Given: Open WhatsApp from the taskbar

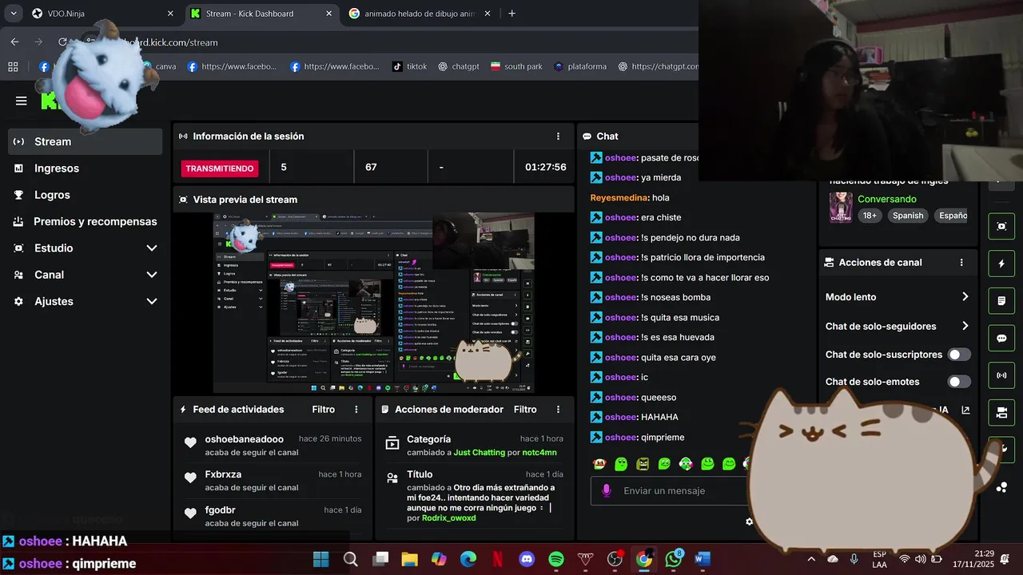Looking at the screenshot, I should click(x=674, y=559).
